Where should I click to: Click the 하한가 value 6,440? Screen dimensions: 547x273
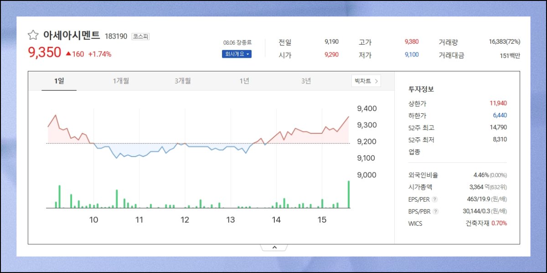click(500, 116)
